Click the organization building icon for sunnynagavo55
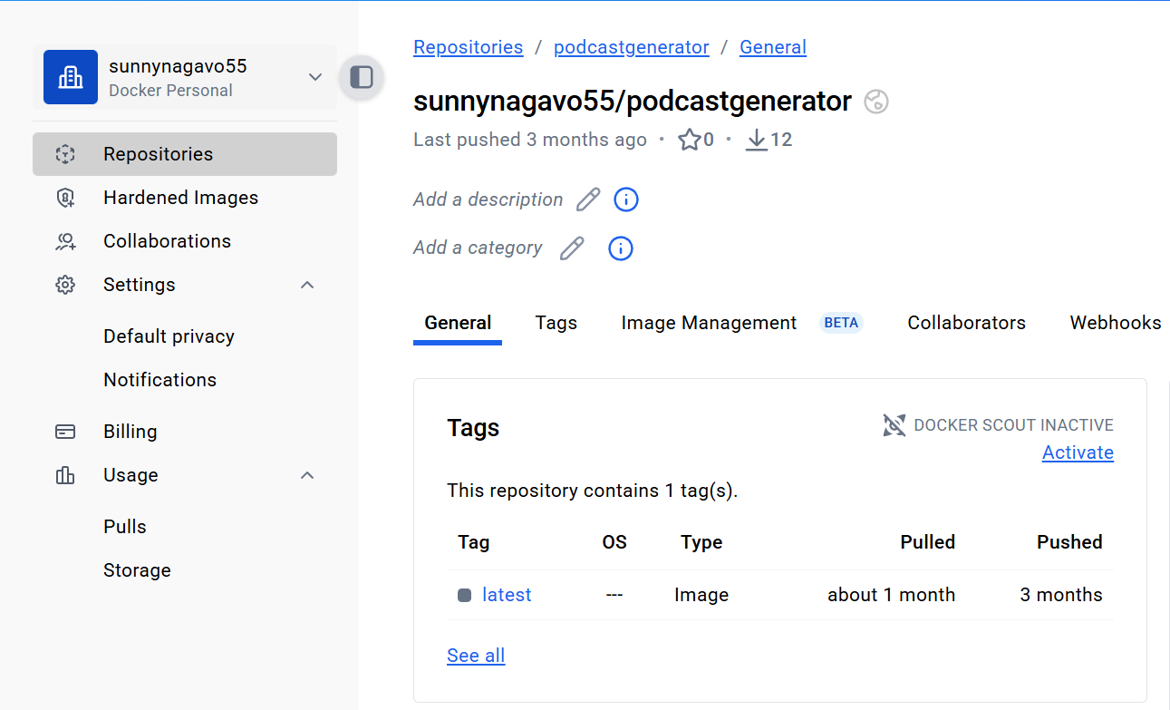1170x710 pixels. 71,77
